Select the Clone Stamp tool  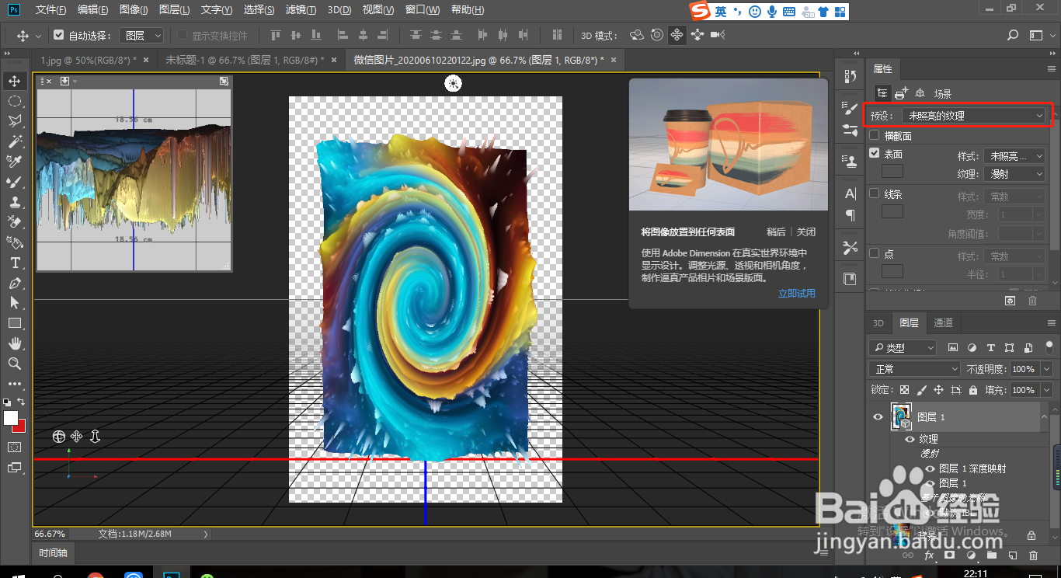point(15,202)
